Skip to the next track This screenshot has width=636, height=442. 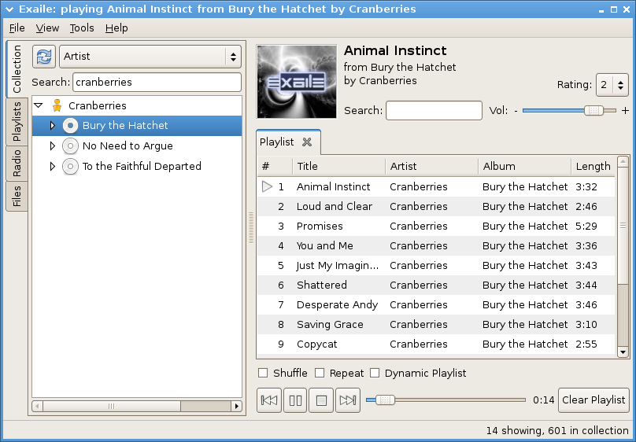click(348, 400)
